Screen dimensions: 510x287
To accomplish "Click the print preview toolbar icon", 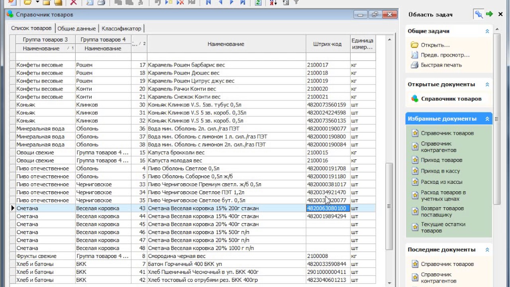I will [90, 2].
